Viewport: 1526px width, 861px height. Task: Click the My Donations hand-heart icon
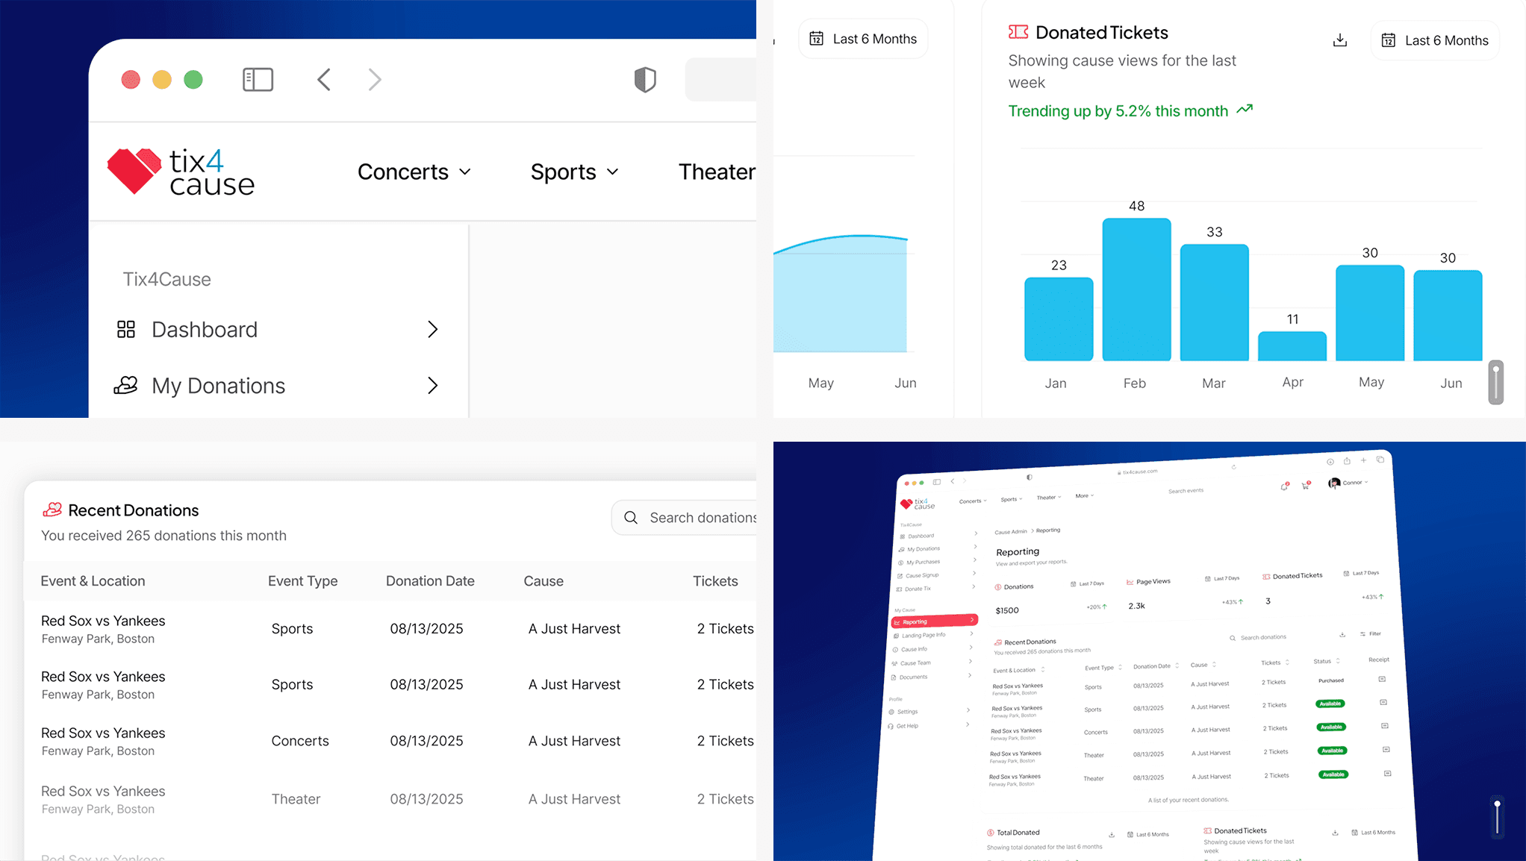(x=125, y=385)
